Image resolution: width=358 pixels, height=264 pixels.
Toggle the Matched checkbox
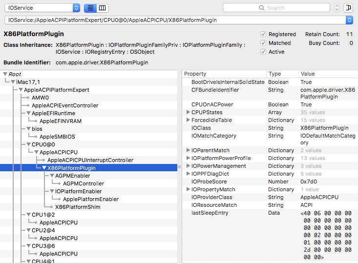[x=263, y=43]
